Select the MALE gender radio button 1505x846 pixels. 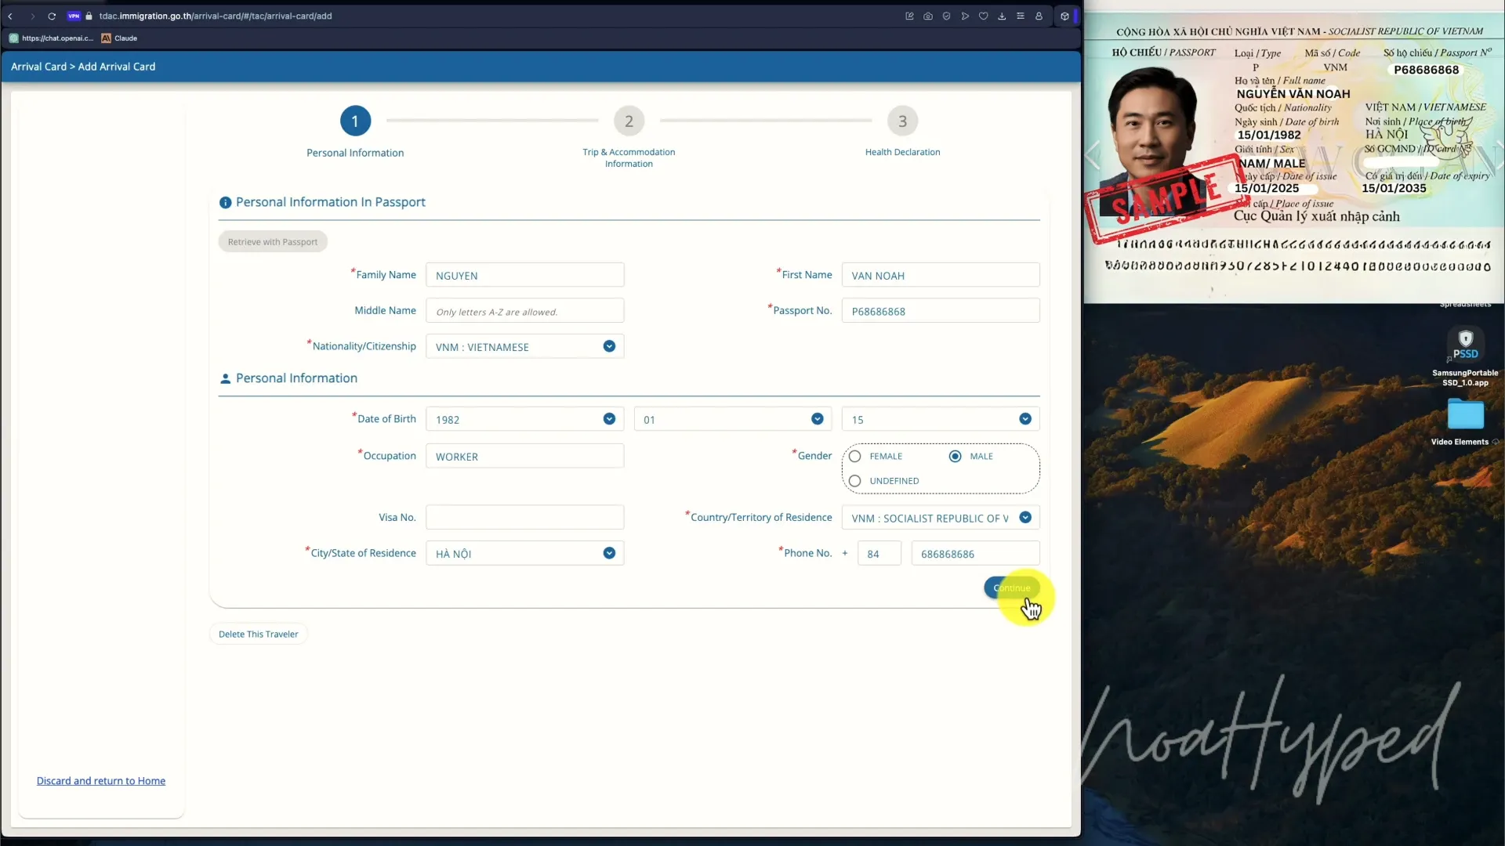[955, 456]
